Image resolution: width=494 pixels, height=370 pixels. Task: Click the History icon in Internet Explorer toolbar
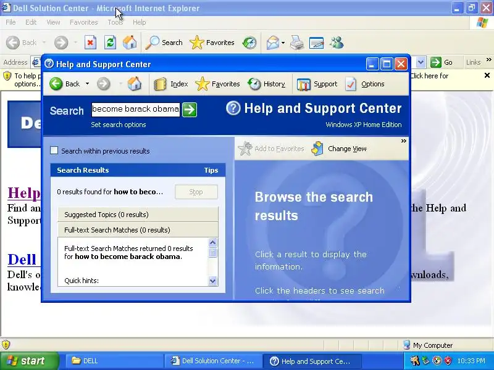[249, 43]
